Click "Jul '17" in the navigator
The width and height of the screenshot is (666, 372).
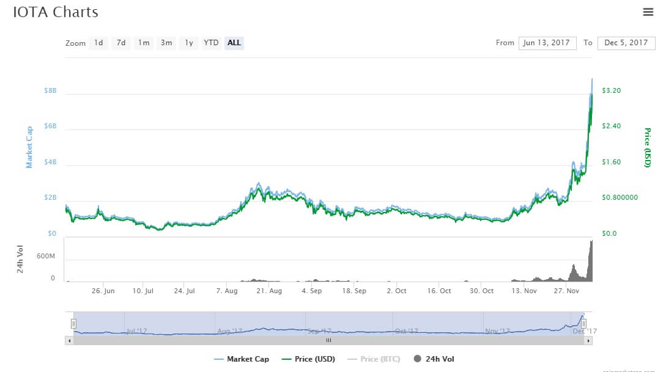pyautogui.click(x=137, y=331)
